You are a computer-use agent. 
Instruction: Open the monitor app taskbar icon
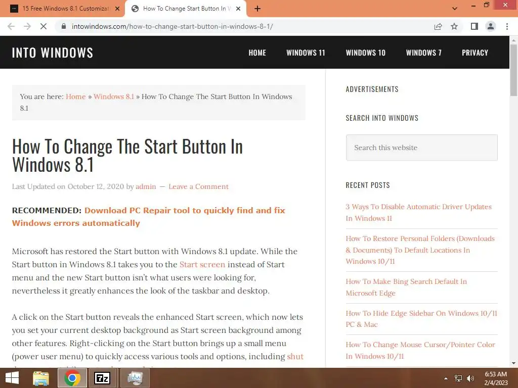pos(135,378)
